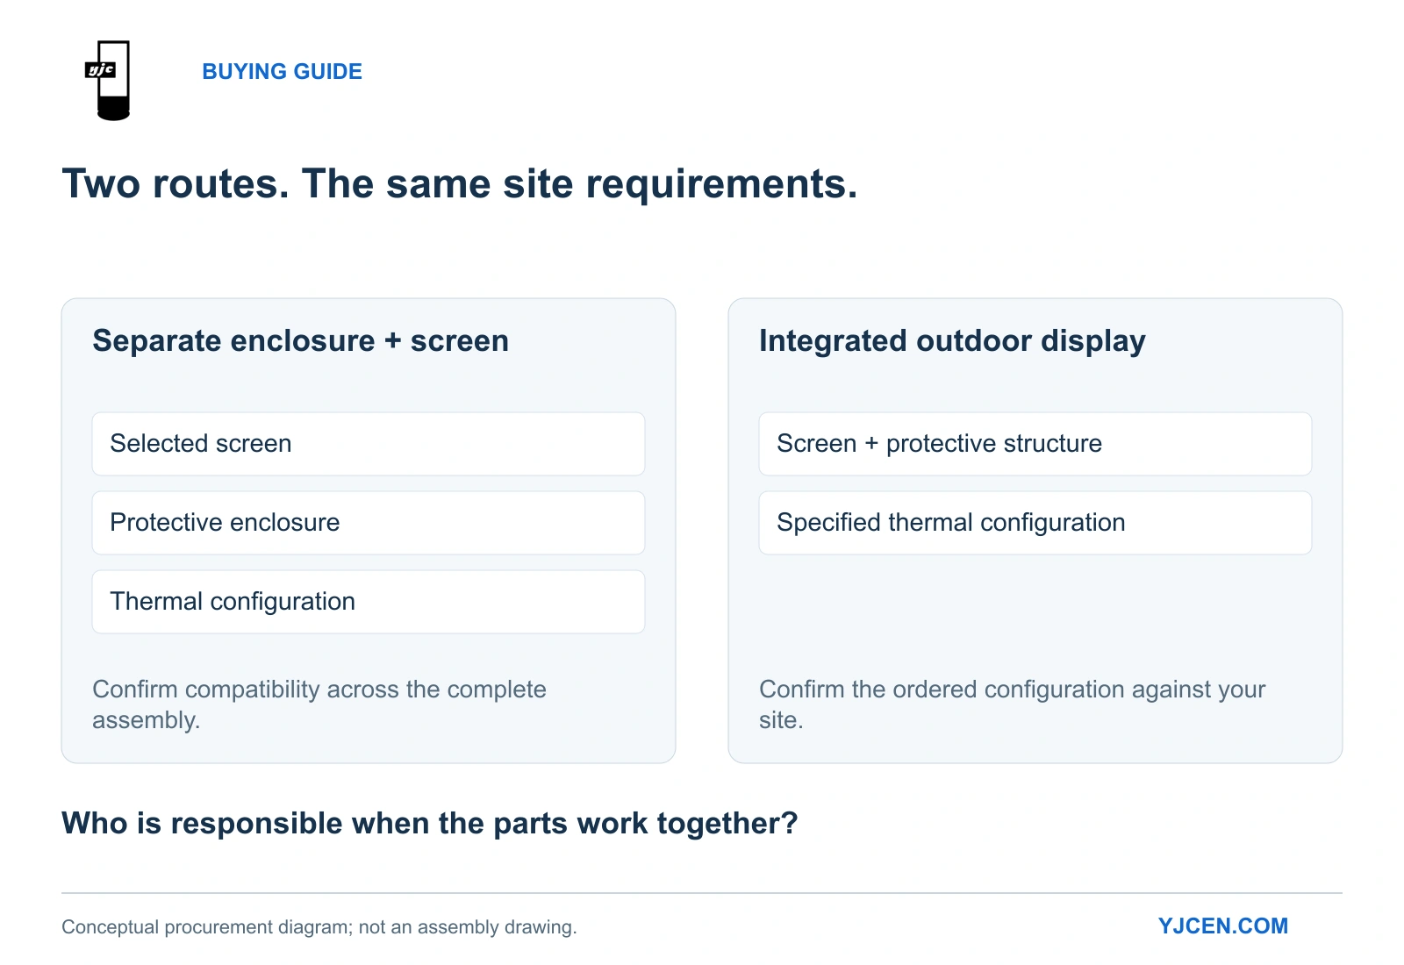Click the YJC logo icon
Image resolution: width=1404 pixels, height=965 pixels.
click(107, 80)
